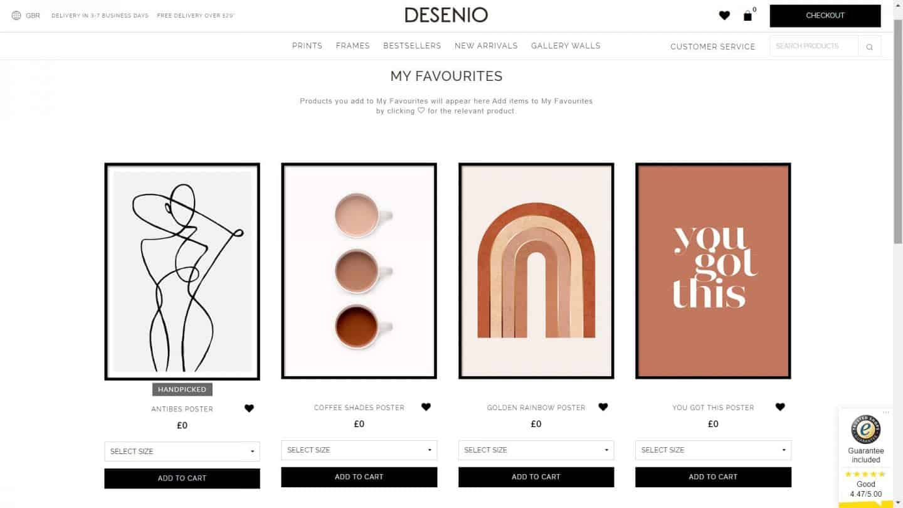903x508 pixels.
Task: Add Golden Rainbow Poster to cart
Action: (x=536, y=477)
